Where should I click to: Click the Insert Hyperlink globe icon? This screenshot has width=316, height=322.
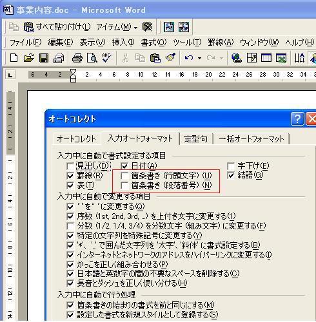pyautogui.click(x=236, y=58)
